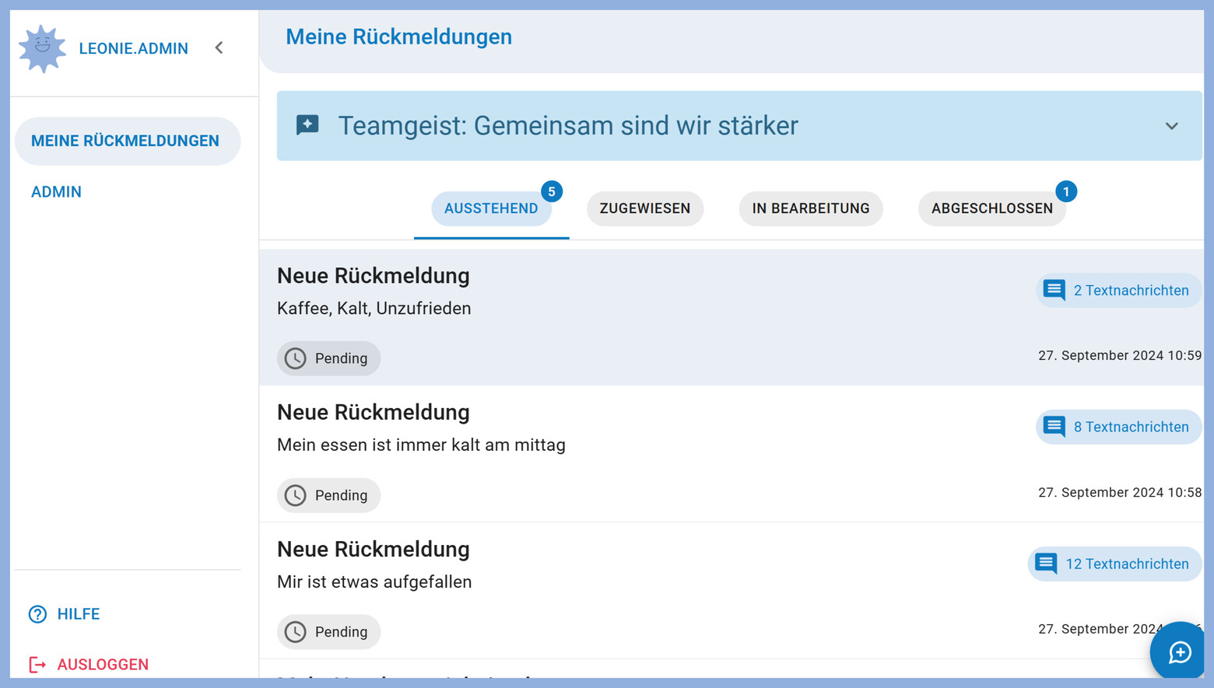This screenshot has height=688, width=1214.
Task: Open the IN BEARBEITUNG tab
Action: click(x=810, y=208)
